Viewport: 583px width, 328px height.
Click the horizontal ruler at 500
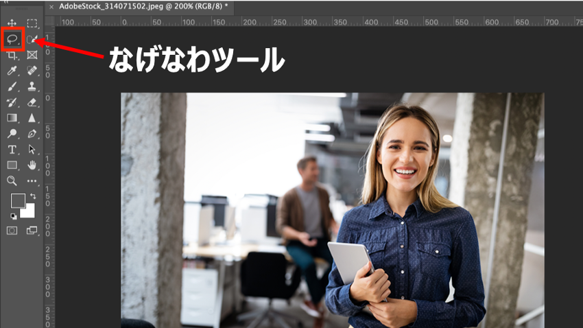pos(431,22)
